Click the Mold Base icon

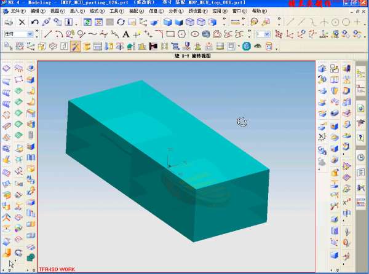98,46
